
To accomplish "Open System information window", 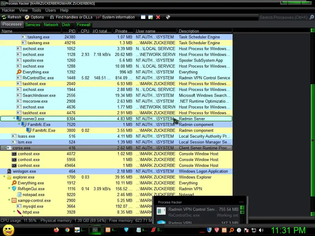I will 115,17.
